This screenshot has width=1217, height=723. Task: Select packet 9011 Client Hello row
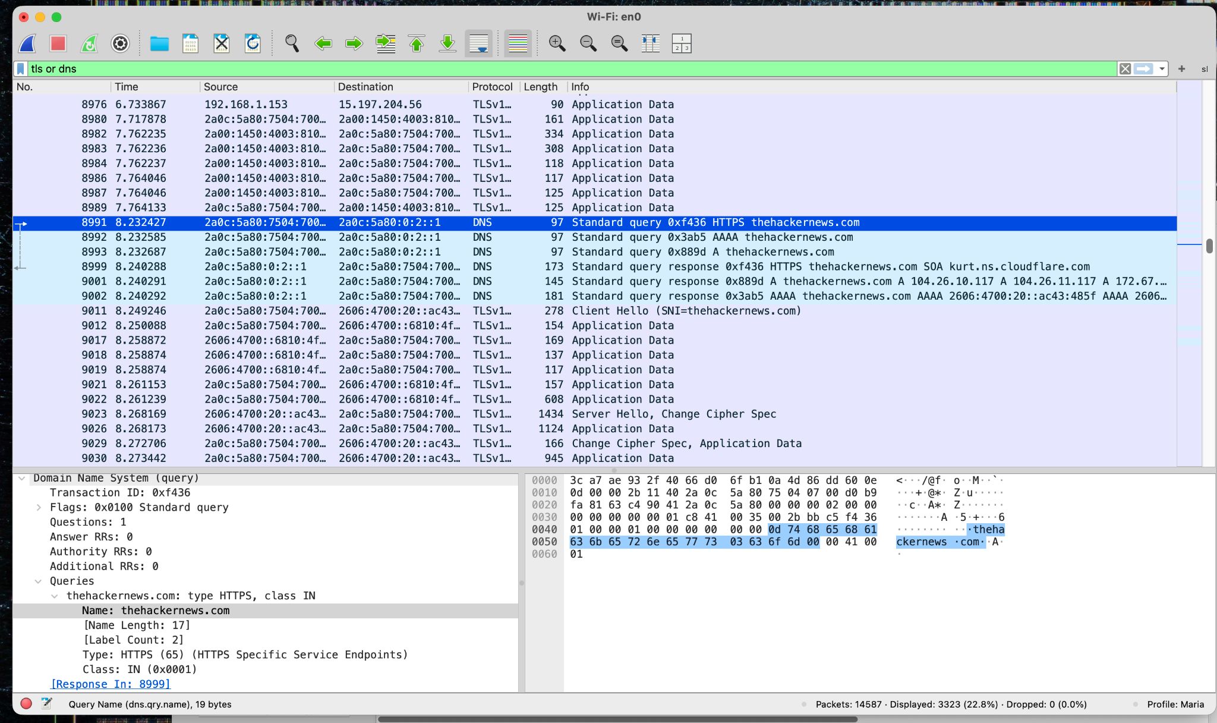click(595, 311)
